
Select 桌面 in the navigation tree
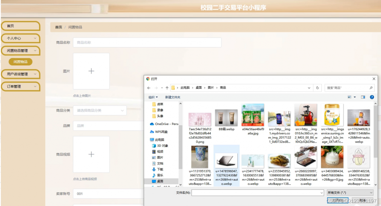coord(158,181)
